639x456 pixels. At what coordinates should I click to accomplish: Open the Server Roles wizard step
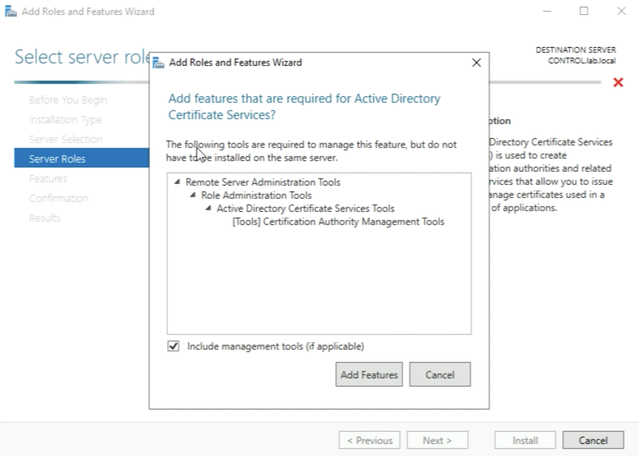click(x=57, y=159)
